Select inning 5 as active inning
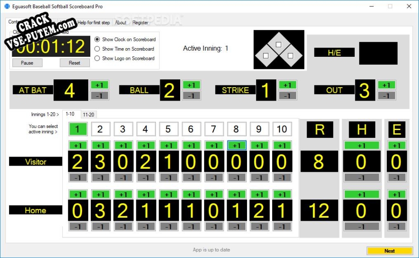This screenshot has height=258, width=419. pyautogui.click(x=168, y=129)
